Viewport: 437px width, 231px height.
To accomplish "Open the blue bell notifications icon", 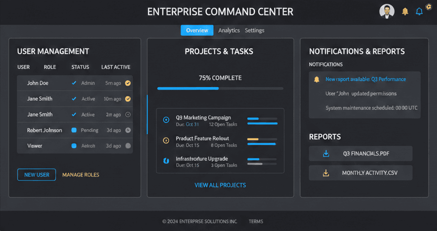I will pyautogui.click(x=419, y=12).
